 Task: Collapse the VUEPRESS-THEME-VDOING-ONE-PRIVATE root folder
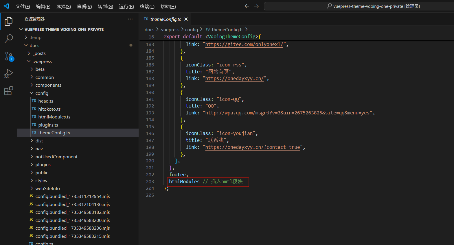(x=21, y=29)
